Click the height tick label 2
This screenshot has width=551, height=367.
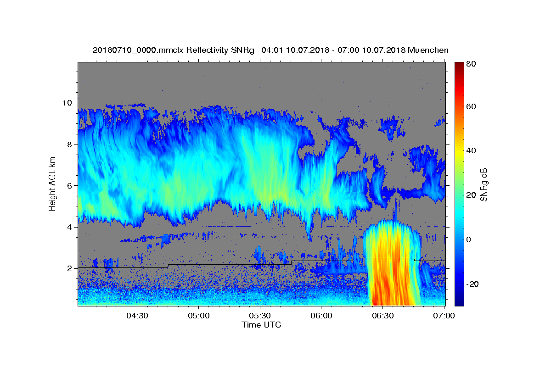[69, 268]
